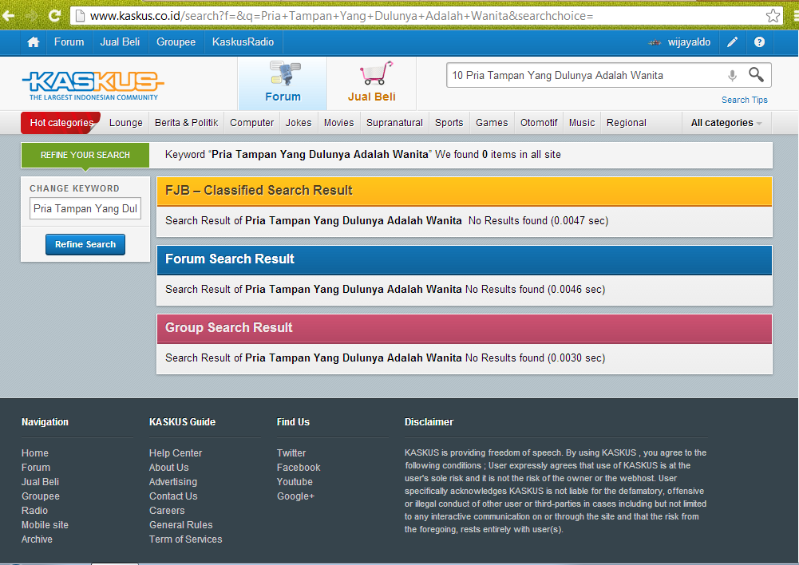Open the Google+ link under Find Us

pyautogui.click(x=295, y=496)
